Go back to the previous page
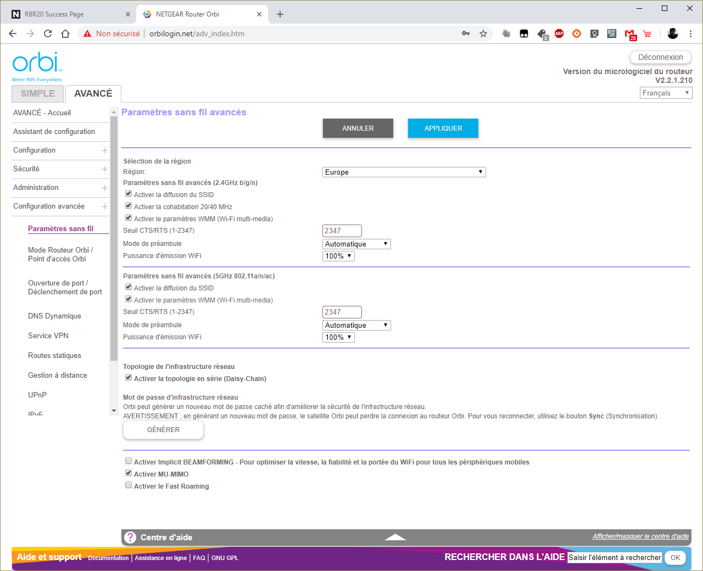 (x=13, y=33)
